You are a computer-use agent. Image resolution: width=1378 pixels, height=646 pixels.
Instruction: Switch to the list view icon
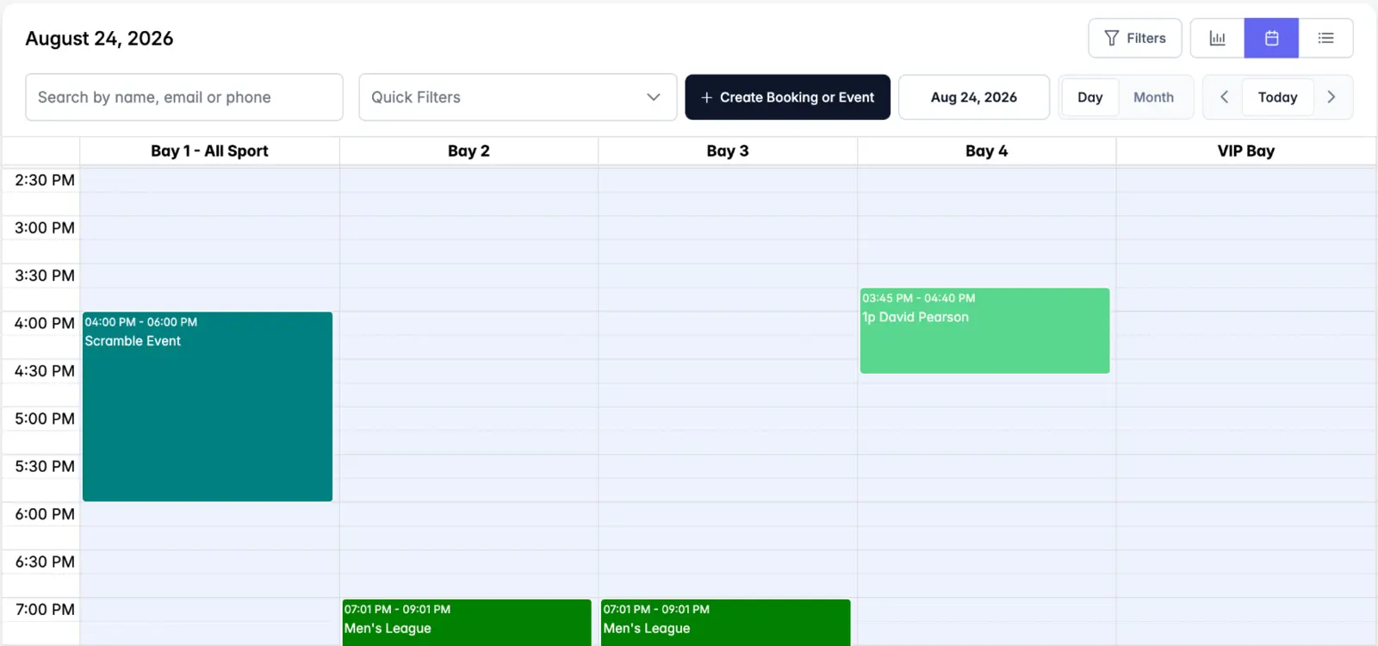[x=1325, y=38]
